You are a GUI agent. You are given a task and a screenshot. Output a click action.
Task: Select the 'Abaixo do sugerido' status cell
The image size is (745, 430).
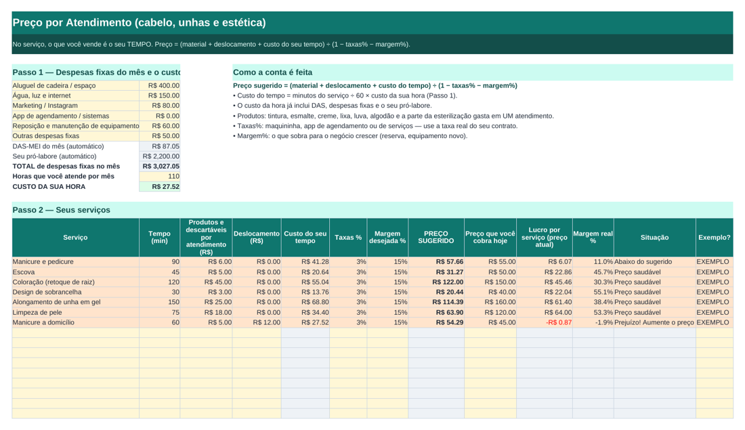coord(655,262)
